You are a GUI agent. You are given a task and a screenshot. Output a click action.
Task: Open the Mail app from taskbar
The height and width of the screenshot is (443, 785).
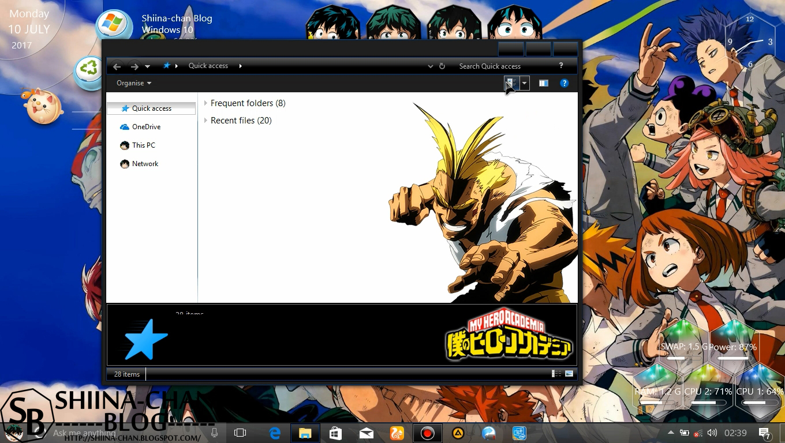click(366, 433)
